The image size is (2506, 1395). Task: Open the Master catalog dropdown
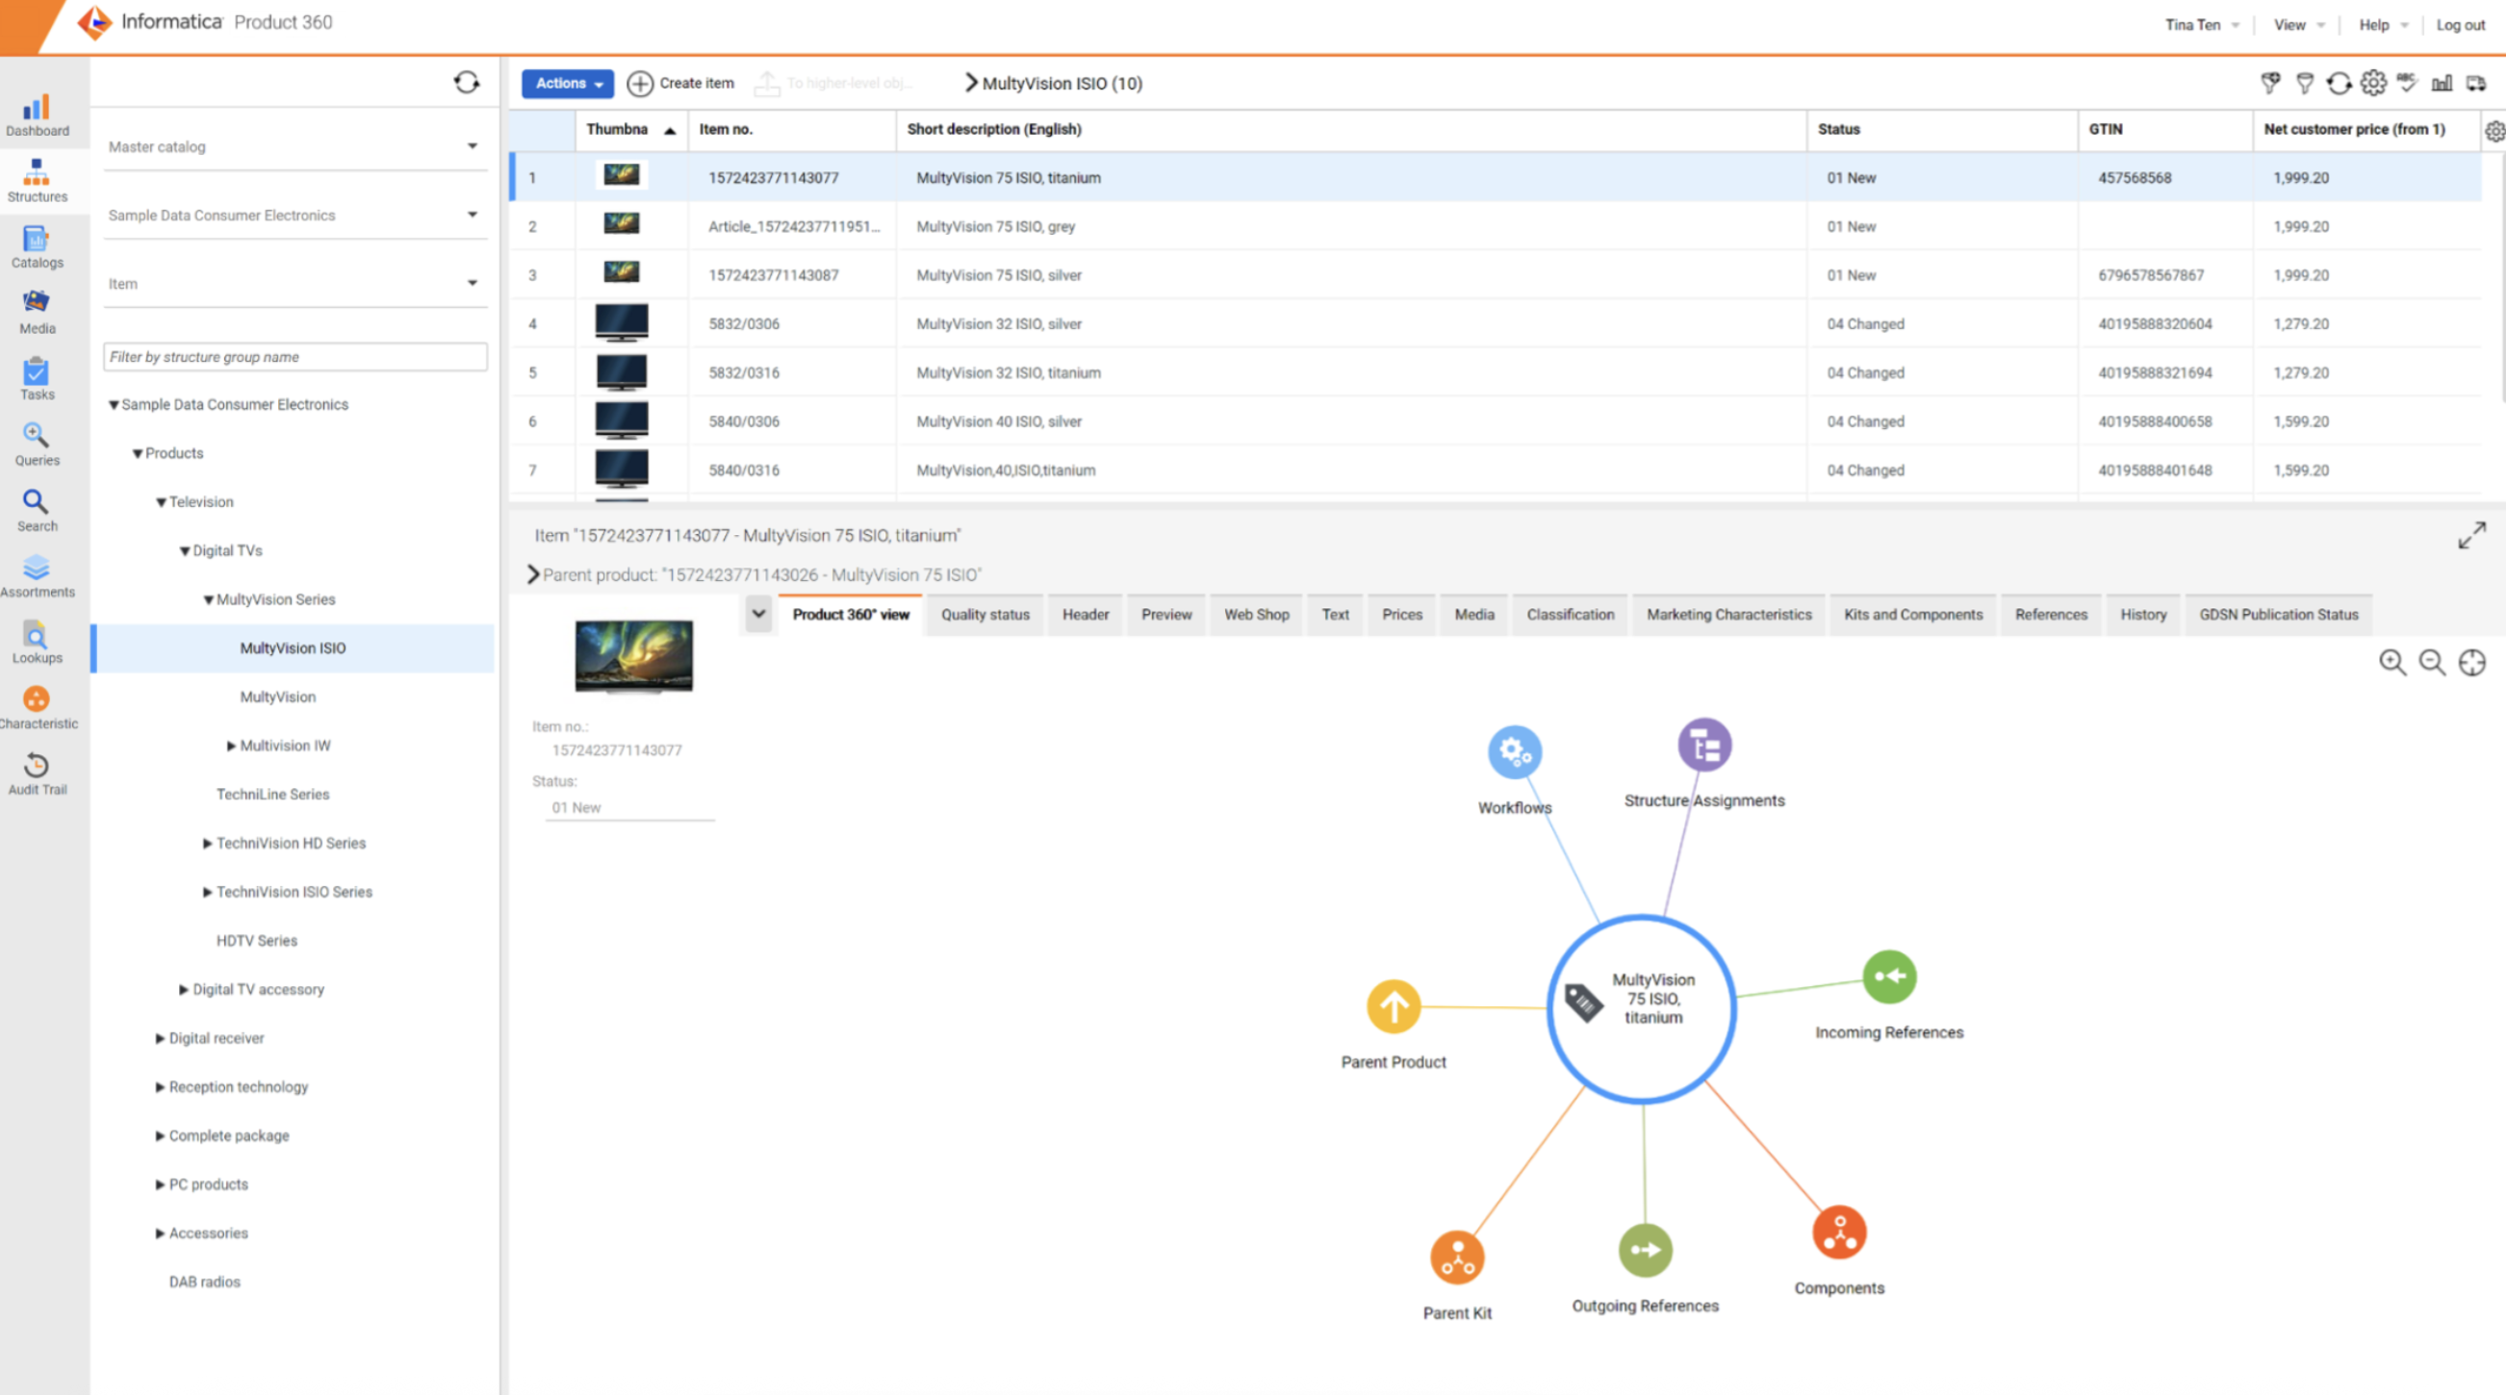(473, 146)
